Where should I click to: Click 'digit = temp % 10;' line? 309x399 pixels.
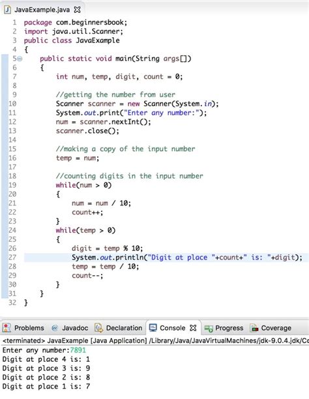(107, 248)
